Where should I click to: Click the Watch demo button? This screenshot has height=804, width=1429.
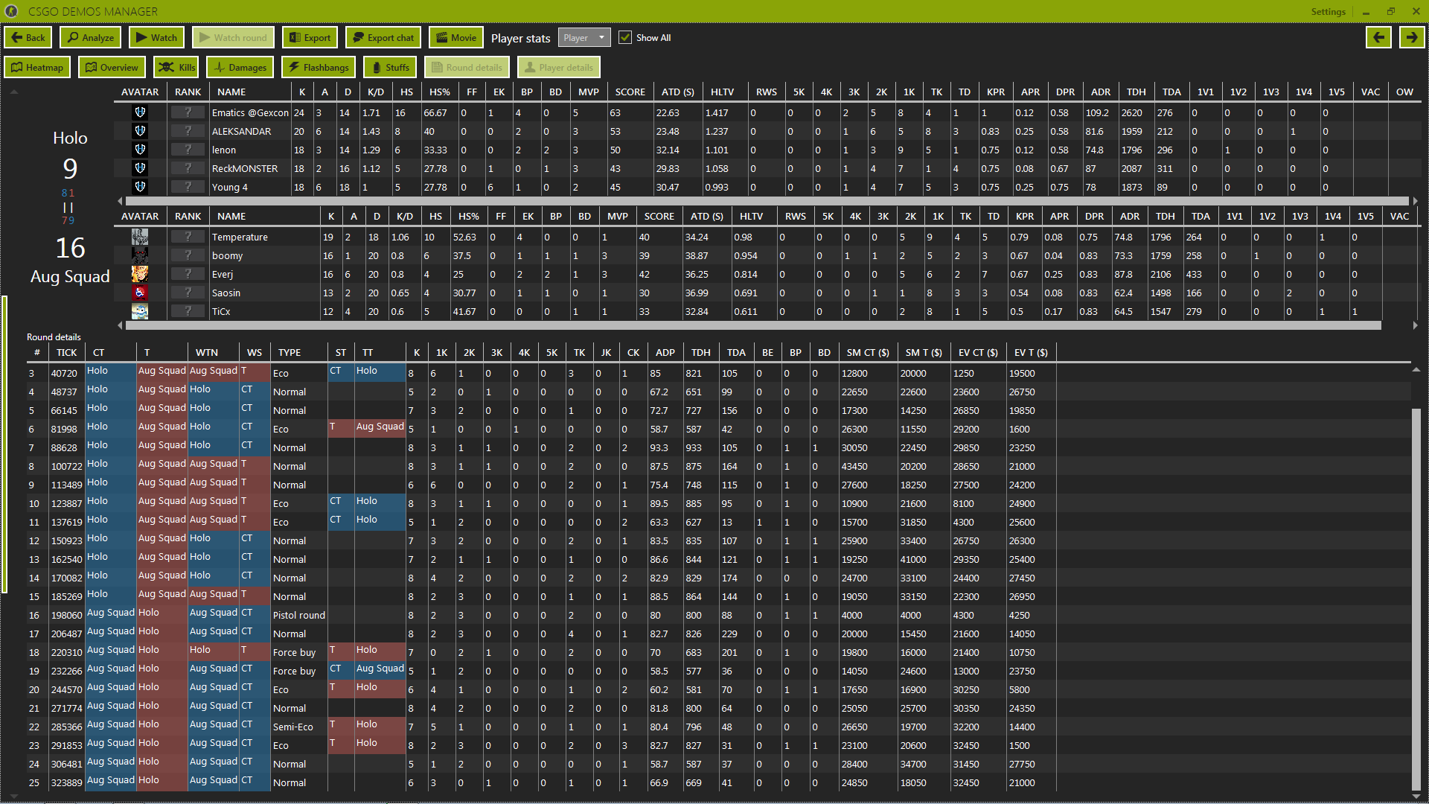(x=157, y=37)
